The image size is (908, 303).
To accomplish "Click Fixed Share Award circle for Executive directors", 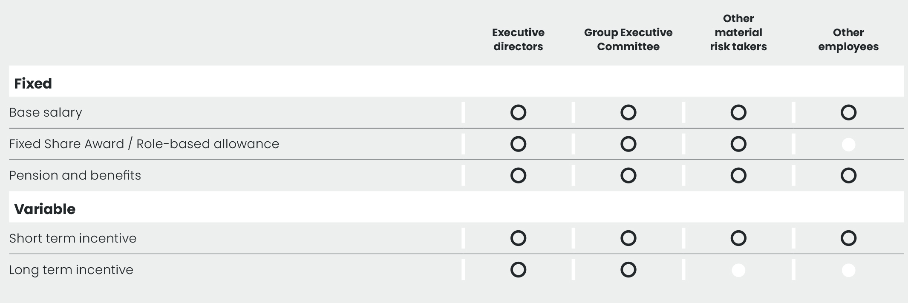I will pyautogui.click(x=518, y=144).
